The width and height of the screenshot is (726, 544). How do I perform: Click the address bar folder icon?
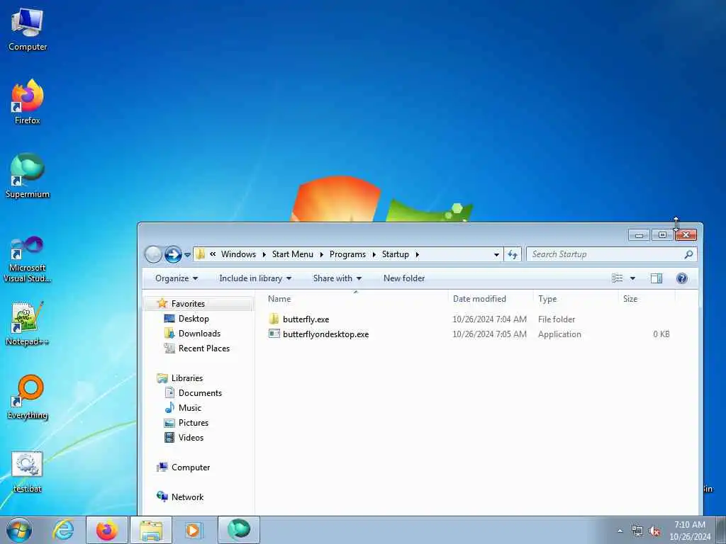click(201, 254)
